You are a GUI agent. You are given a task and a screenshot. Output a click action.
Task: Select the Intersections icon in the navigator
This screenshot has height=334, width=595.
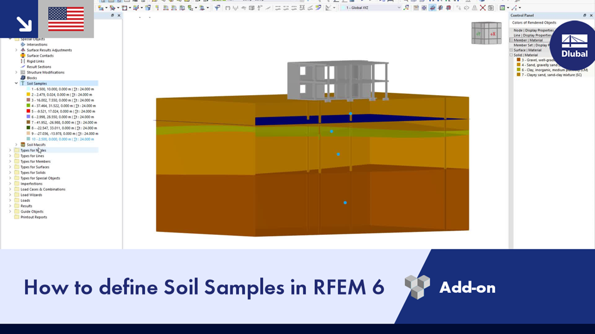[22, 45]
